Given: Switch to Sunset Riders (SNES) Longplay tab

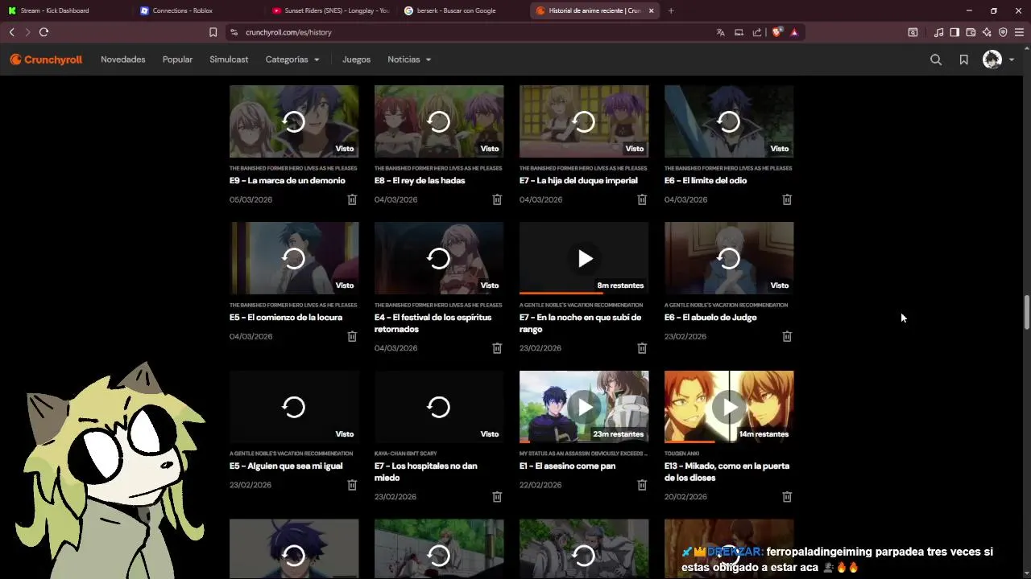Looking at the screenshot, I should pyautogui.click(x=330, y=10).
